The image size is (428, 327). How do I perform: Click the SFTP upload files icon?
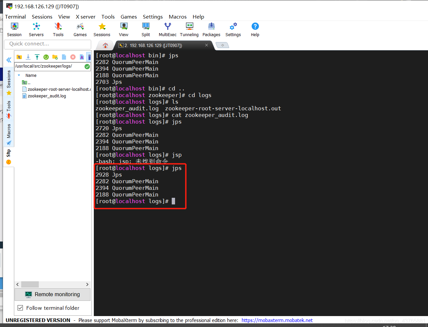[x=37, y=57]
